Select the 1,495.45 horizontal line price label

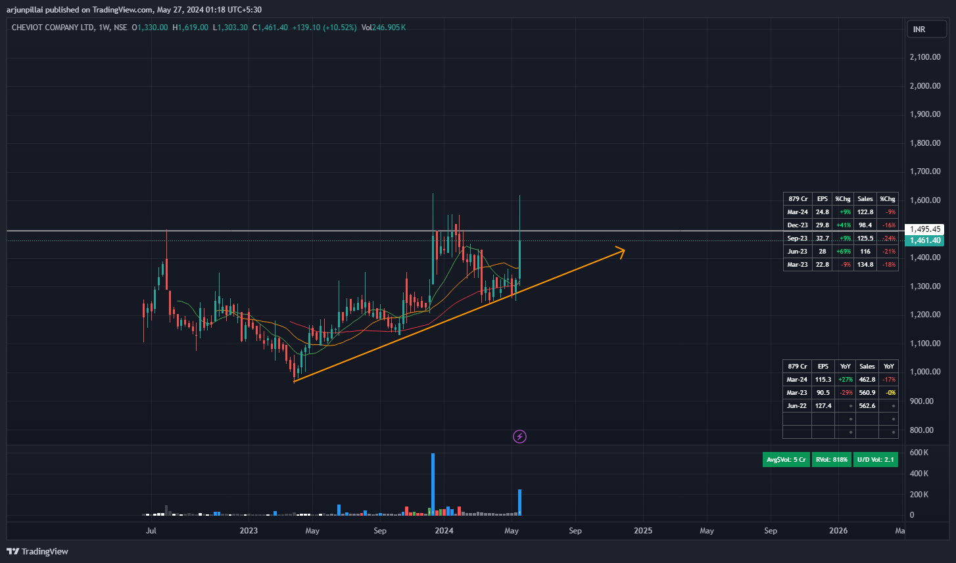tap(926, 229)
